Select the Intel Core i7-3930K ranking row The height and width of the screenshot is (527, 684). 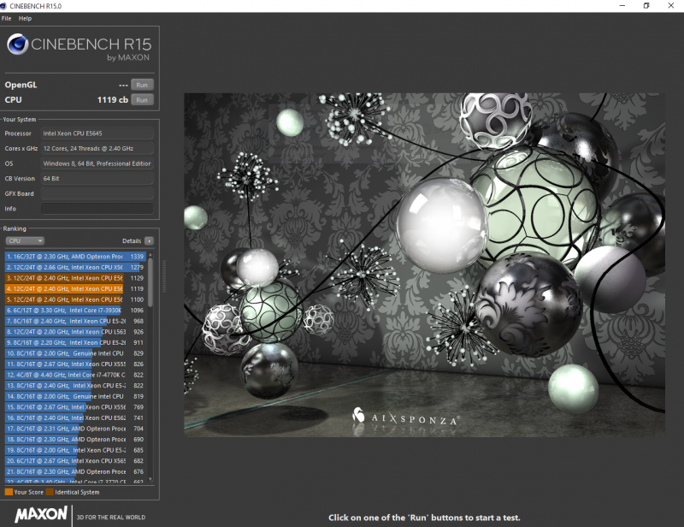[x=75, y=310]
